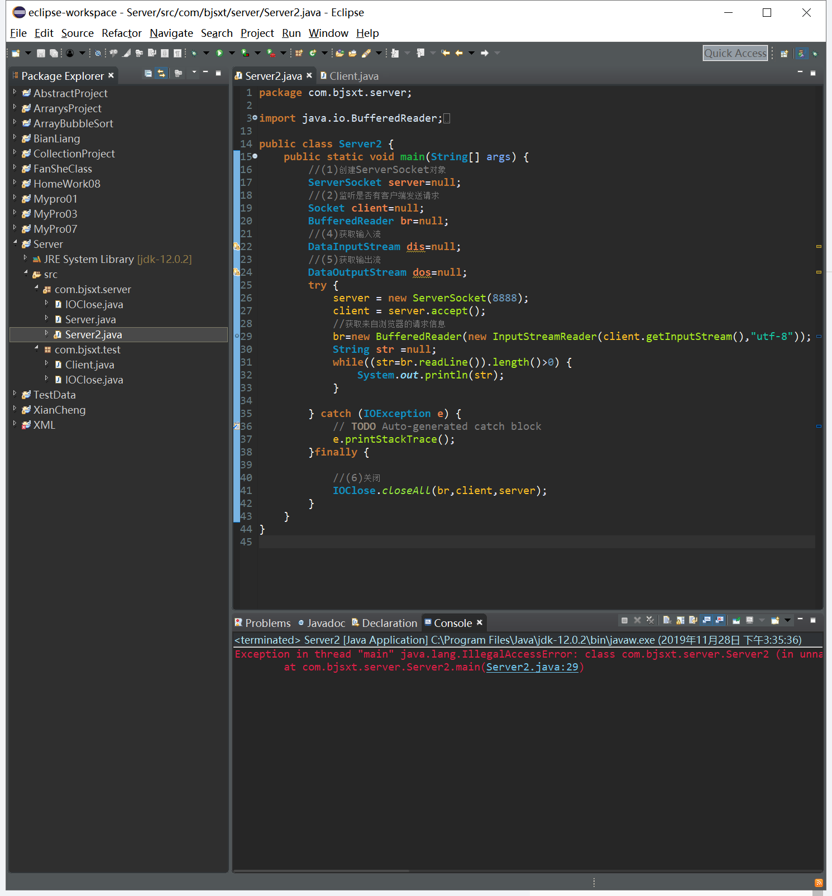
Task: Click the Search flashlight icon
Action: (366, 53)
